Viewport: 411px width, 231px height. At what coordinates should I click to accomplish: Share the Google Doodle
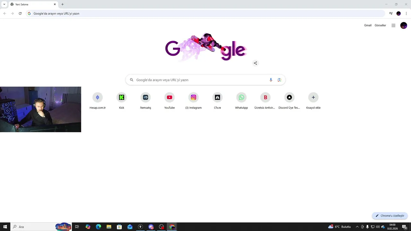point(255,63)
